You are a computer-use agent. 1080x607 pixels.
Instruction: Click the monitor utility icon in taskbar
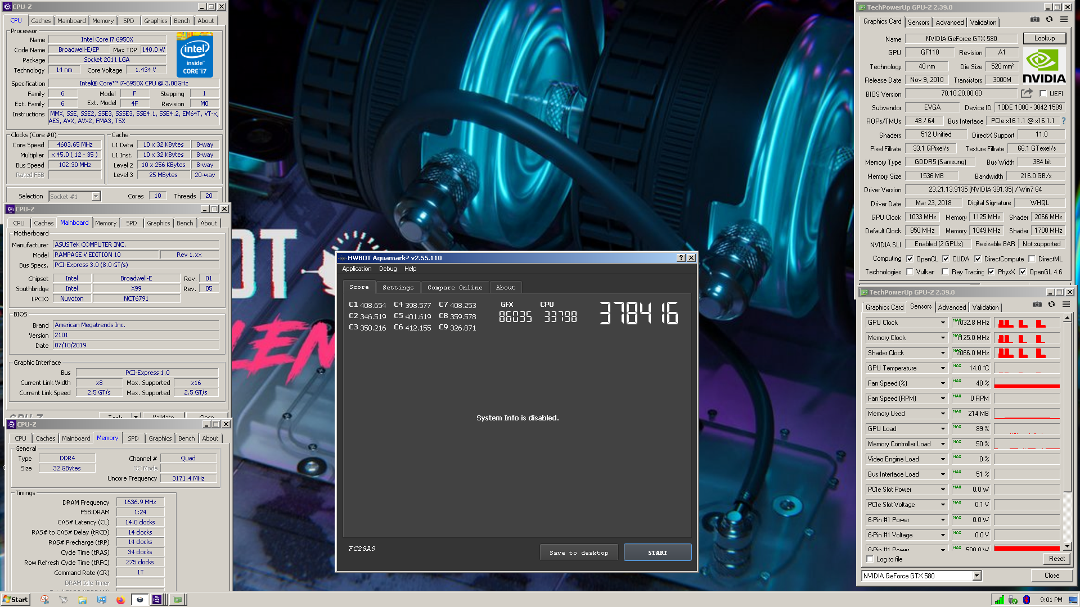coord(102,600)
